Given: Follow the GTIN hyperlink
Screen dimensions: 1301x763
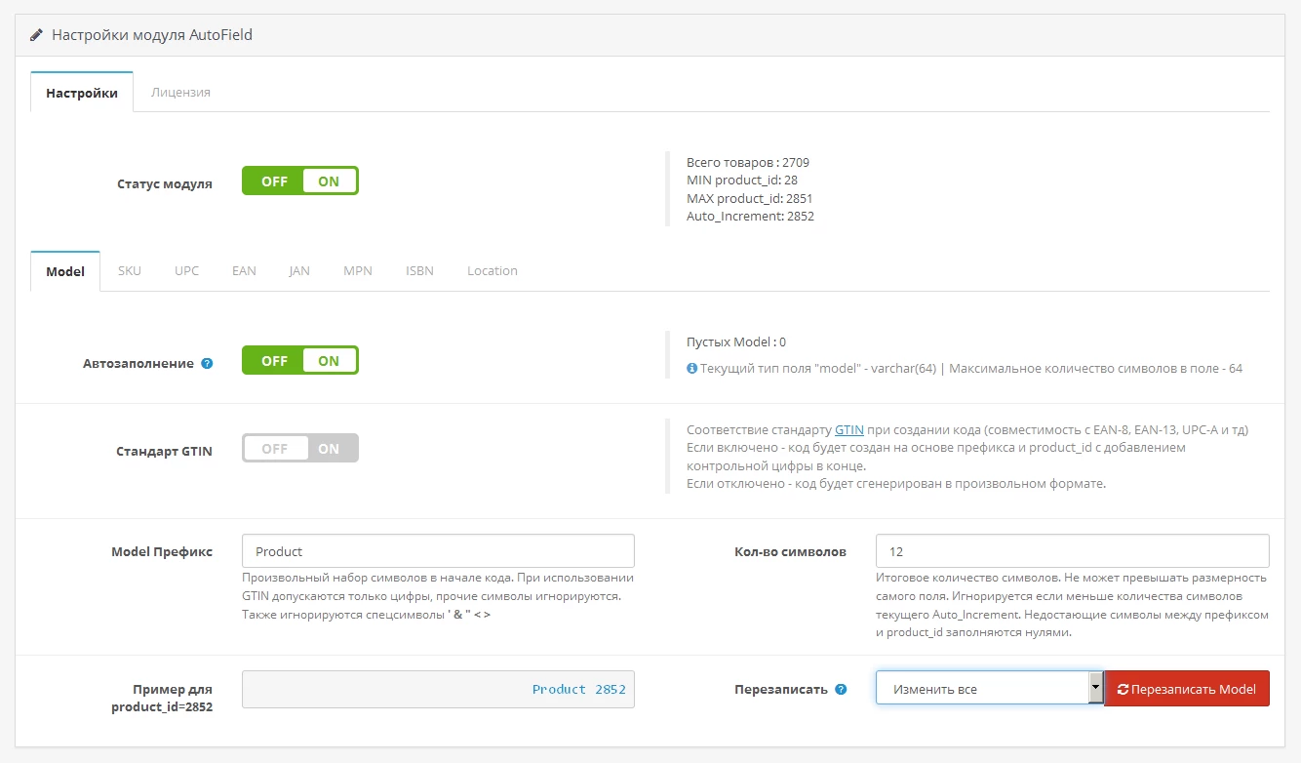Looking at the screenshot, I should click(x=849, y=429).
